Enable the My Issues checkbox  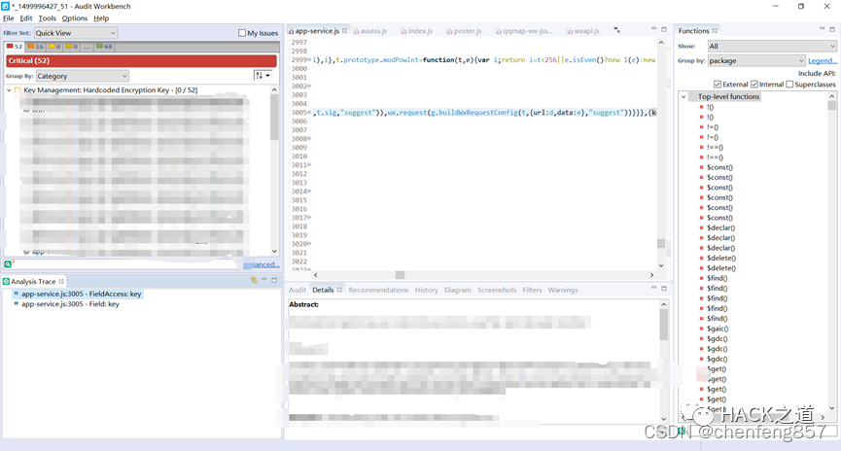(x=242, y=33)
